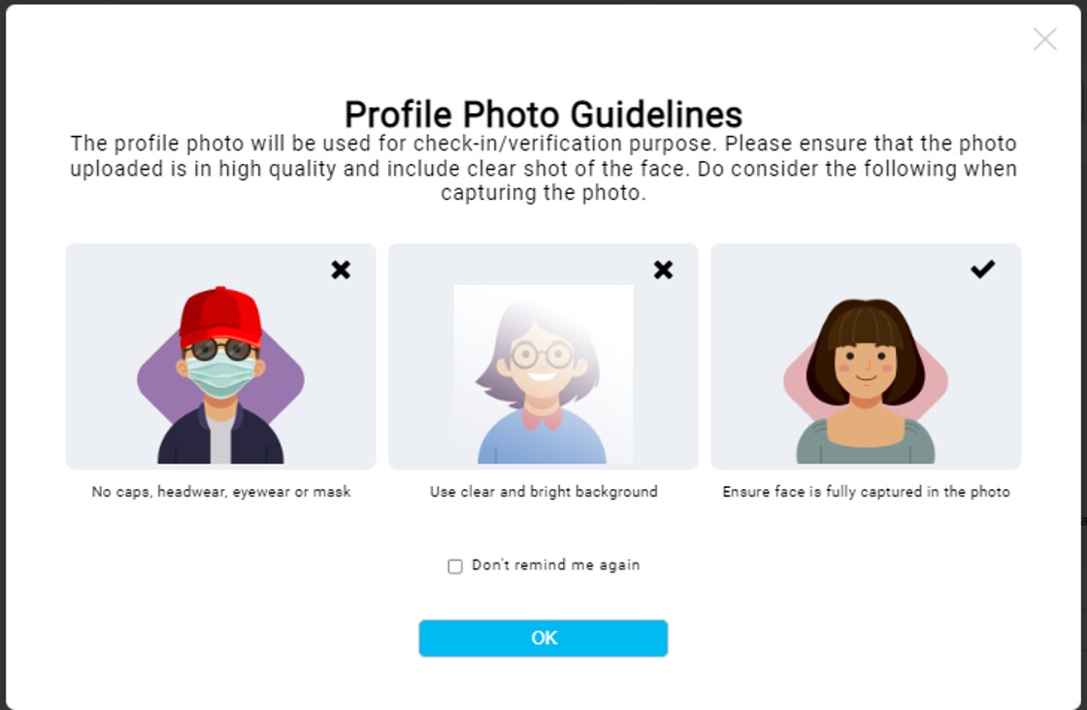Viewport: 1087px width, 710px height.
Task: Click the "Don't remind me again" label text
Action: coord(555,565)
